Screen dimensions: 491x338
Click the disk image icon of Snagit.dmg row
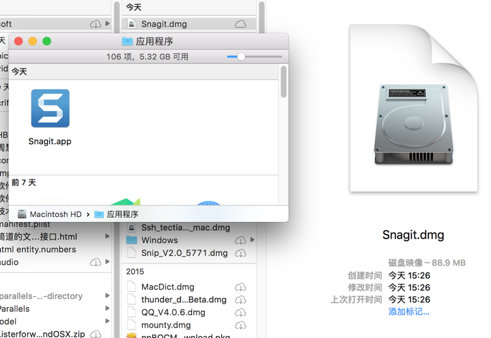[x=132, y=24]
